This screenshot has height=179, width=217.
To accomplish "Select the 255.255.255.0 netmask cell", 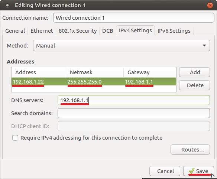I will click(84, 82).
